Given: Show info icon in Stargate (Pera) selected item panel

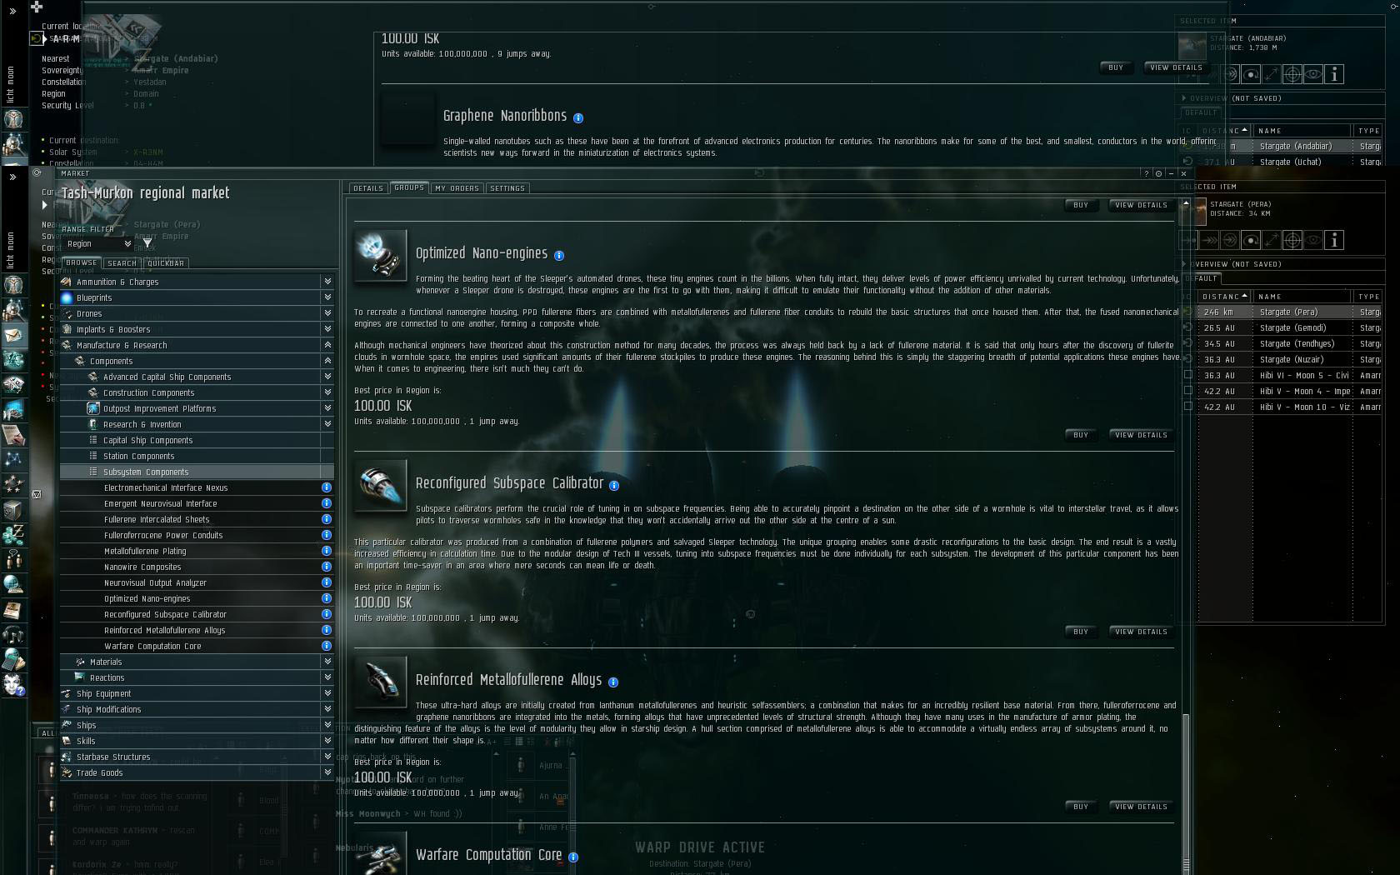Looking at the screenshot, I should 1334,241.
